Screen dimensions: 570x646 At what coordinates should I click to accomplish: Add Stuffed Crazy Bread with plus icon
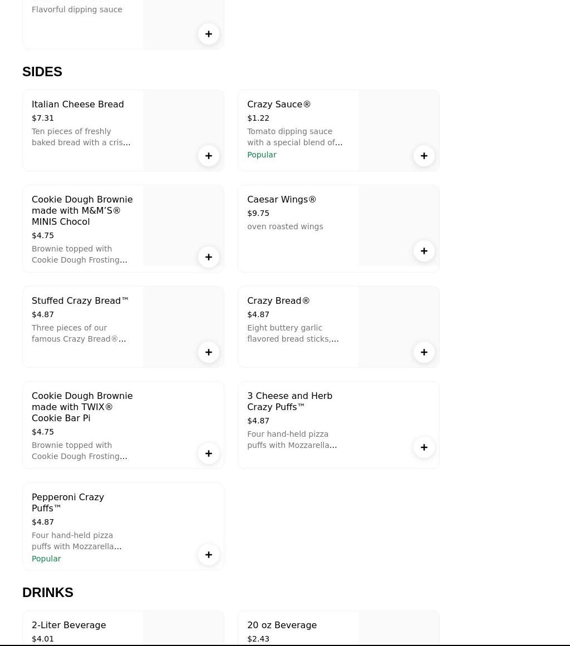coord(209,352)
